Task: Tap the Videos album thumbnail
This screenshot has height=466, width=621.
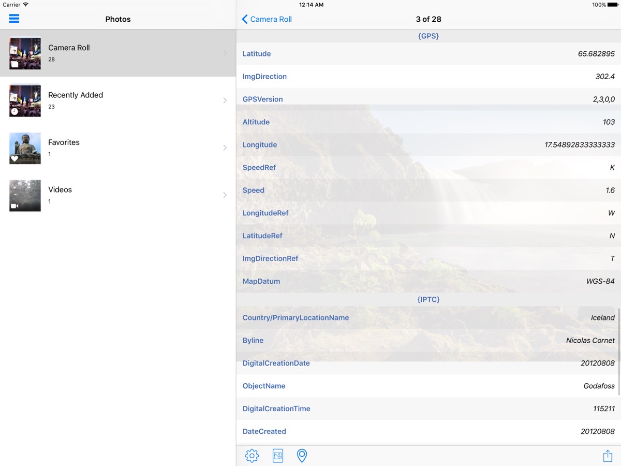Action: coord(25,195)
